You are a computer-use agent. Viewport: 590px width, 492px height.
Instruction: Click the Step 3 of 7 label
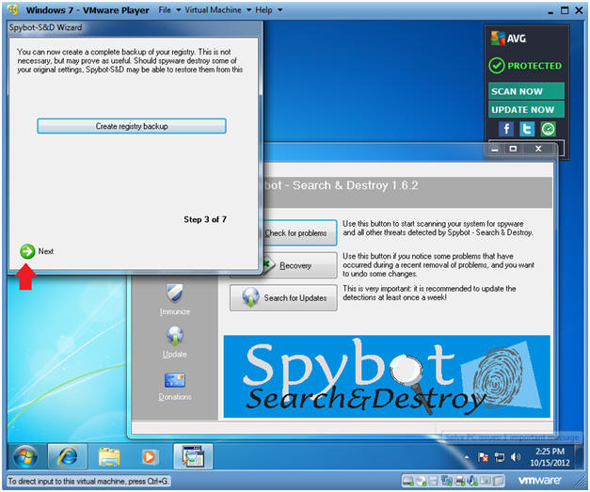click(205, 219)
